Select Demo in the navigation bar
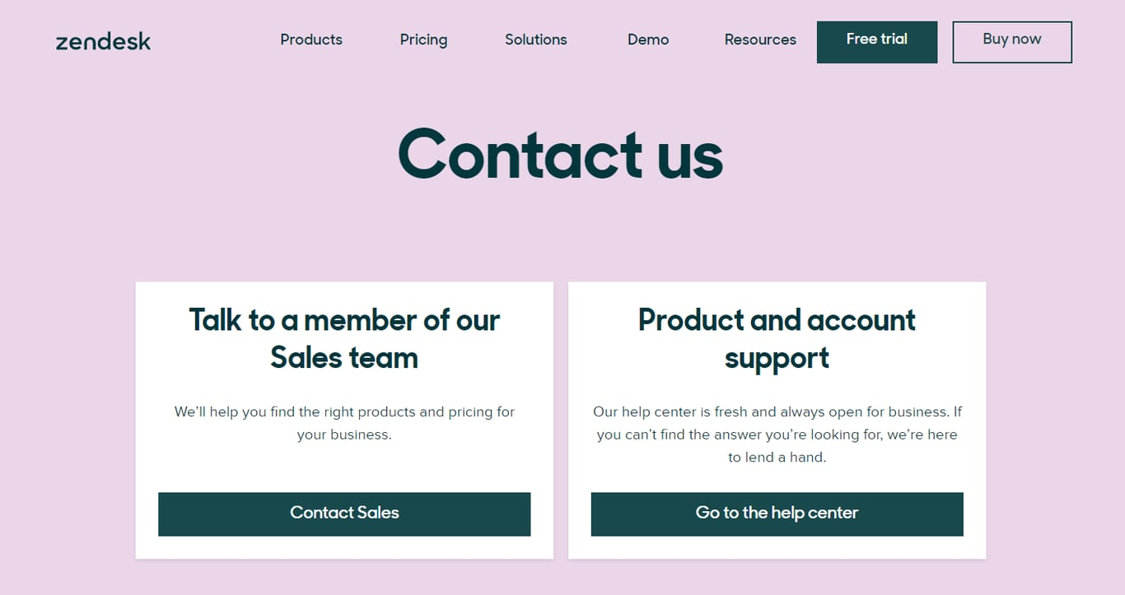This screenshot has width=1125, height=595. pos(648,40)
